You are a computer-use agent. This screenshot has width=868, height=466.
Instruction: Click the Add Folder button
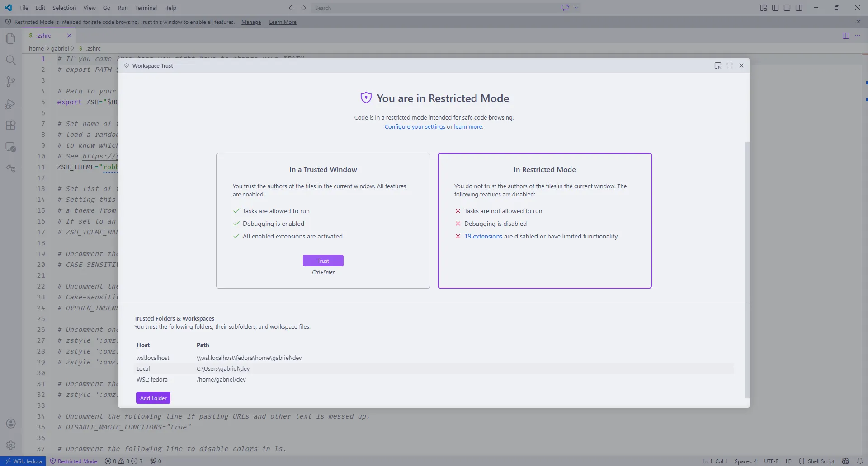(153, 398)
